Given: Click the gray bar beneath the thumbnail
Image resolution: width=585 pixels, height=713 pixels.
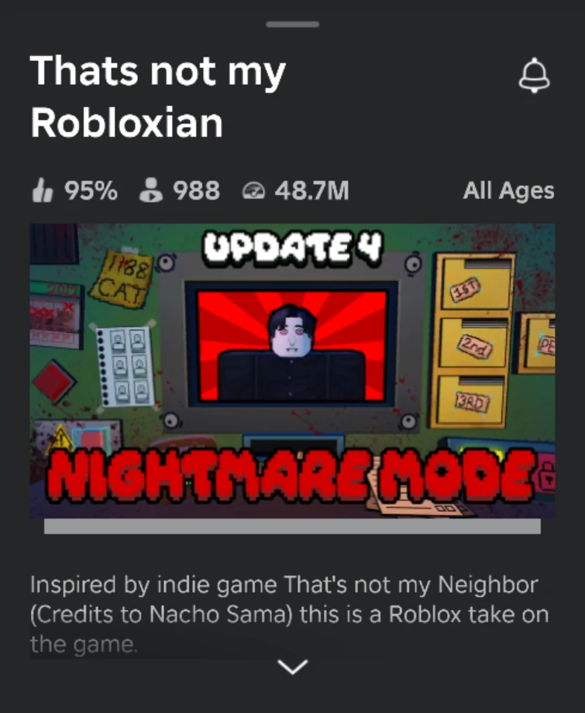Looking at the screenshot, I should [292, 526].
